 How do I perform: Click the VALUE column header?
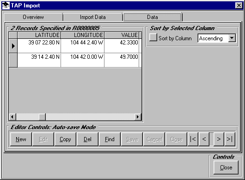[x=122, y=35]
